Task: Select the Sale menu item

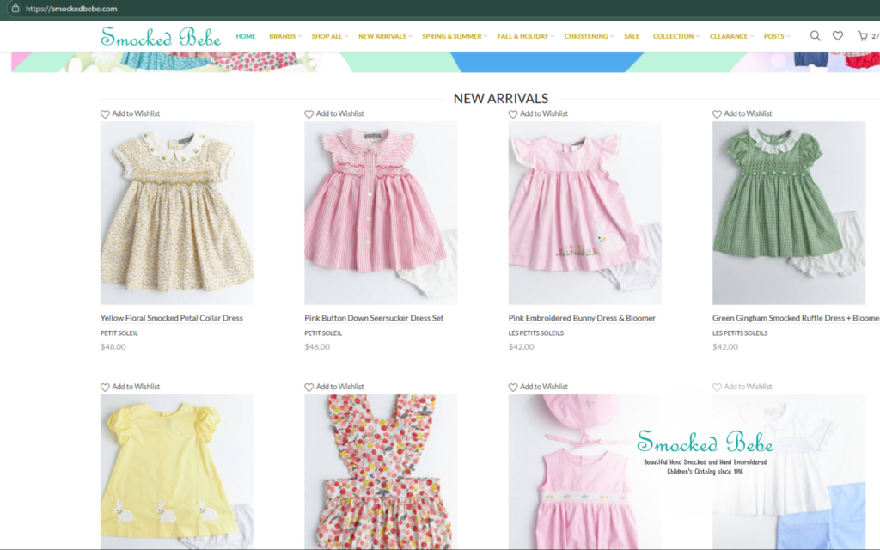Action: [632, 36]
